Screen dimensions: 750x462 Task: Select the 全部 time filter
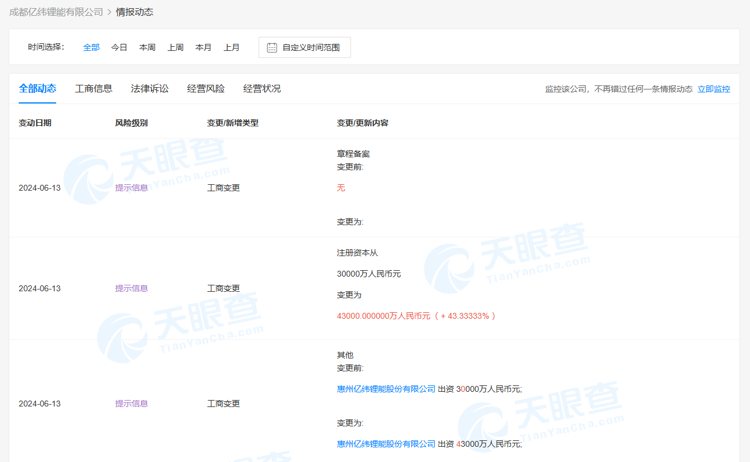[x=91, y=47]
